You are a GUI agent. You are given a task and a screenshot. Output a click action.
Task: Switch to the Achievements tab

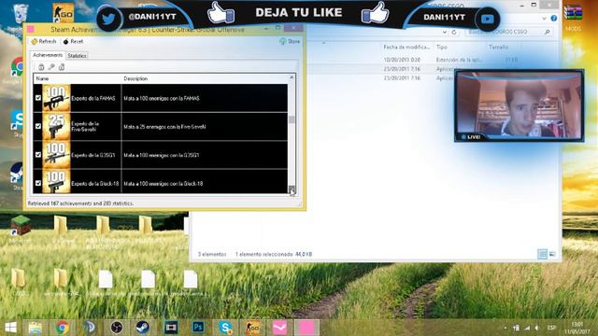point(48,55)
